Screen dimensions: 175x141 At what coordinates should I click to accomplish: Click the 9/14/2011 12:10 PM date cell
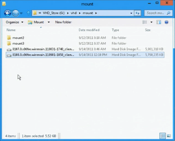[93, 55]
